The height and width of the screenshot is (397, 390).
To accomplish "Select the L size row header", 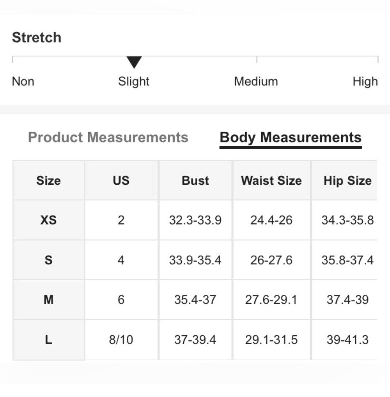I will pyautogui.click(x=49, y=340).
